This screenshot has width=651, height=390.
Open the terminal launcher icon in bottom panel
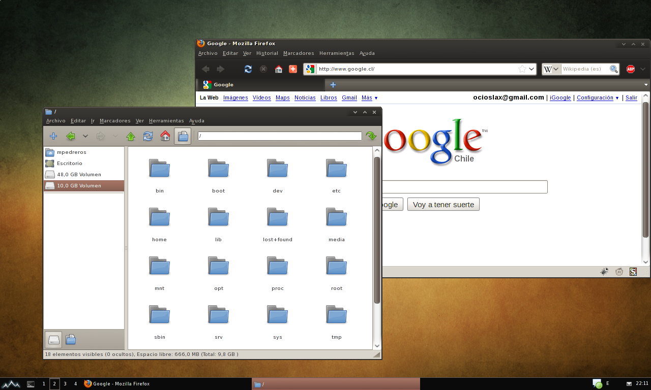31,384
